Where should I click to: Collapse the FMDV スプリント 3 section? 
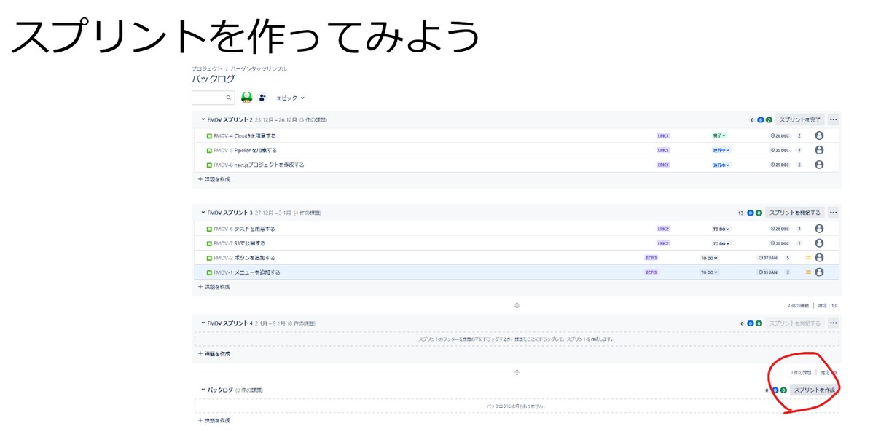click(x=203, y=213)
